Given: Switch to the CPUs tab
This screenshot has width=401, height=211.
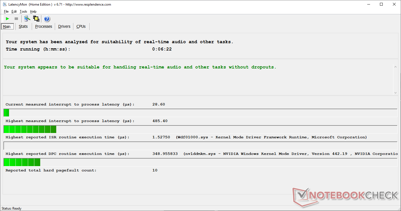Looking at the screenshot, I should point(81,26).
